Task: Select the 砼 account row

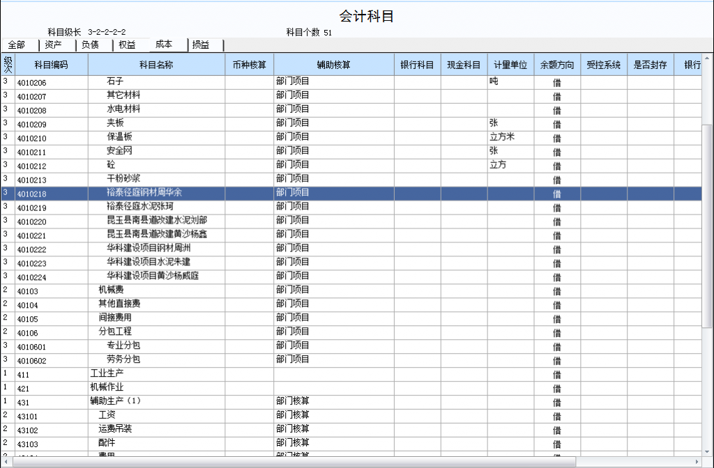Action: tap(351, 166)
